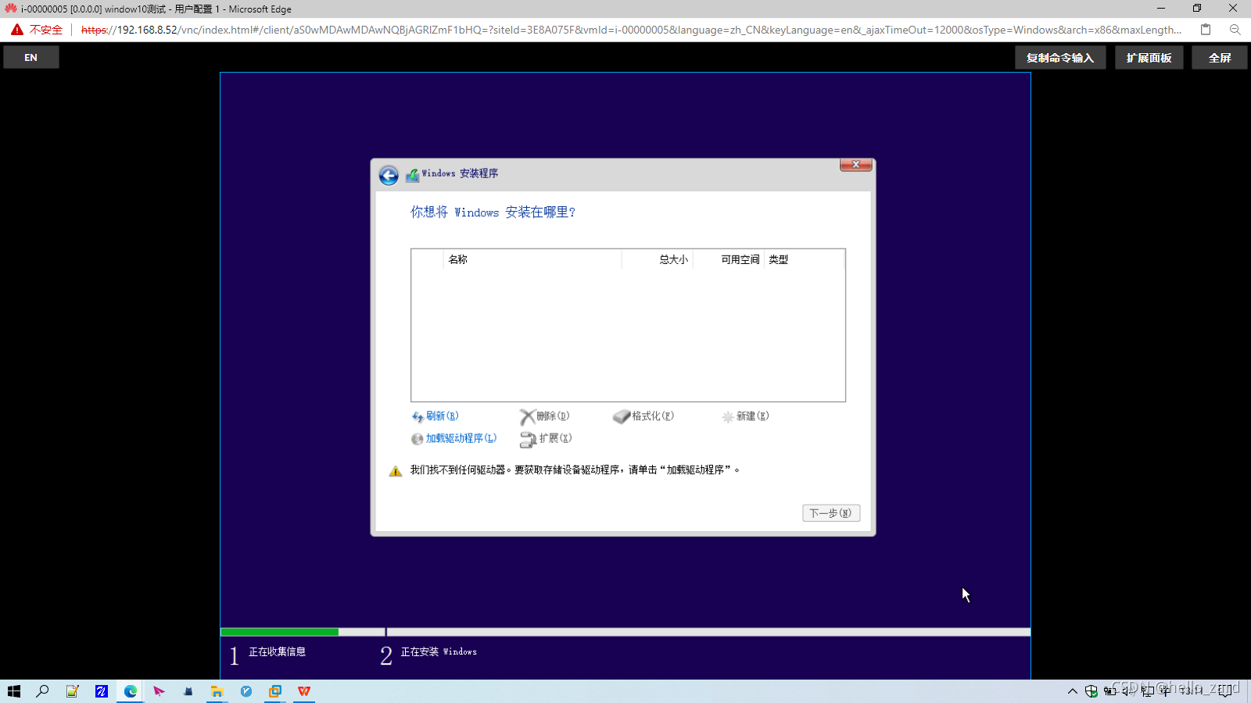Viewport: 1251px width, 703px height.
Task: Click the 下一步(N) next button
Action: (x=831, y=513)
